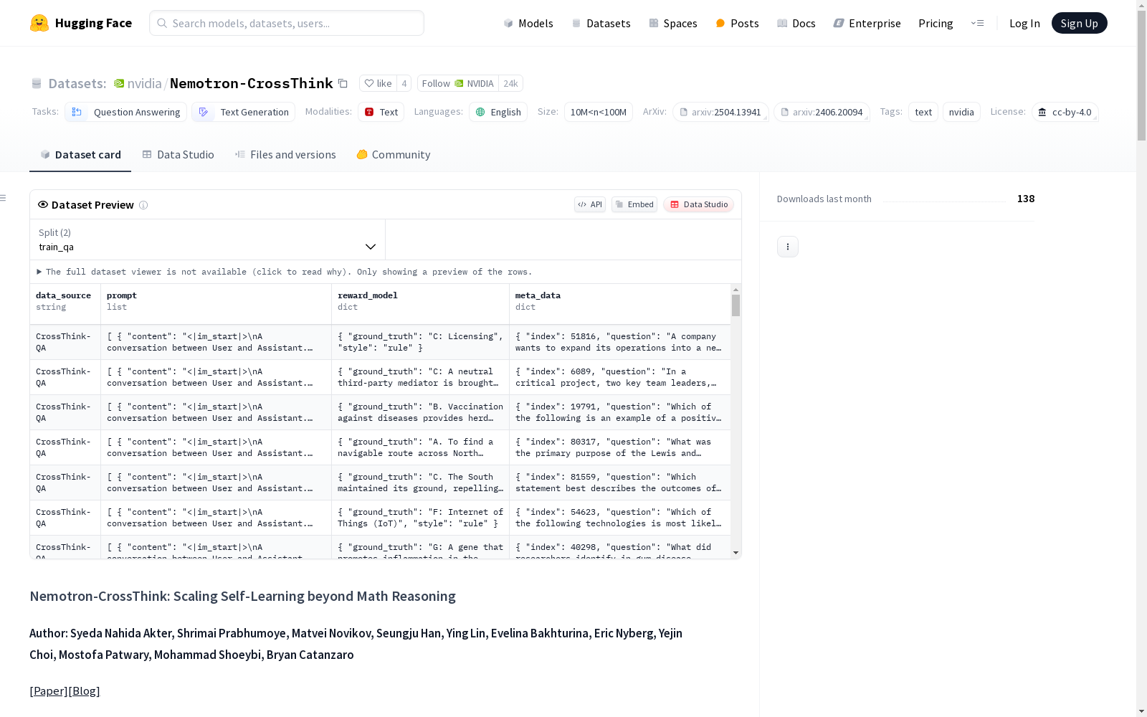This screenshot has width=1147, height=717.
Task: Open the more navigation menu icon
Action: tap(977, 23)
